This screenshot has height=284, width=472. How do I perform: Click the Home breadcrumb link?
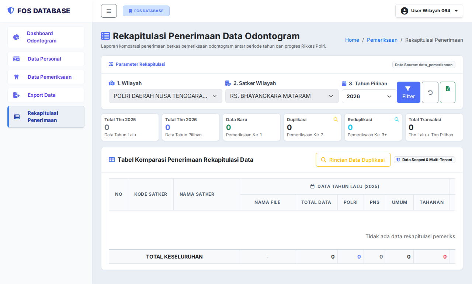click(x=352, y=40)
